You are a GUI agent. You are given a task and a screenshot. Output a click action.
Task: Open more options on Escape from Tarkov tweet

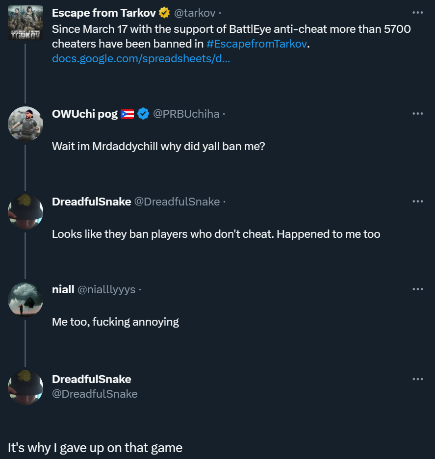[417, 13]
